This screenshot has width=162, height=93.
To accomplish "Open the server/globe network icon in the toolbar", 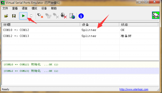I will pyautogui.click(x=72, y=16).
